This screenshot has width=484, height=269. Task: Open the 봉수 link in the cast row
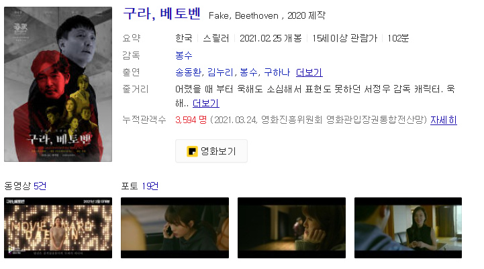pyautogui.click(x=248, y=72)
